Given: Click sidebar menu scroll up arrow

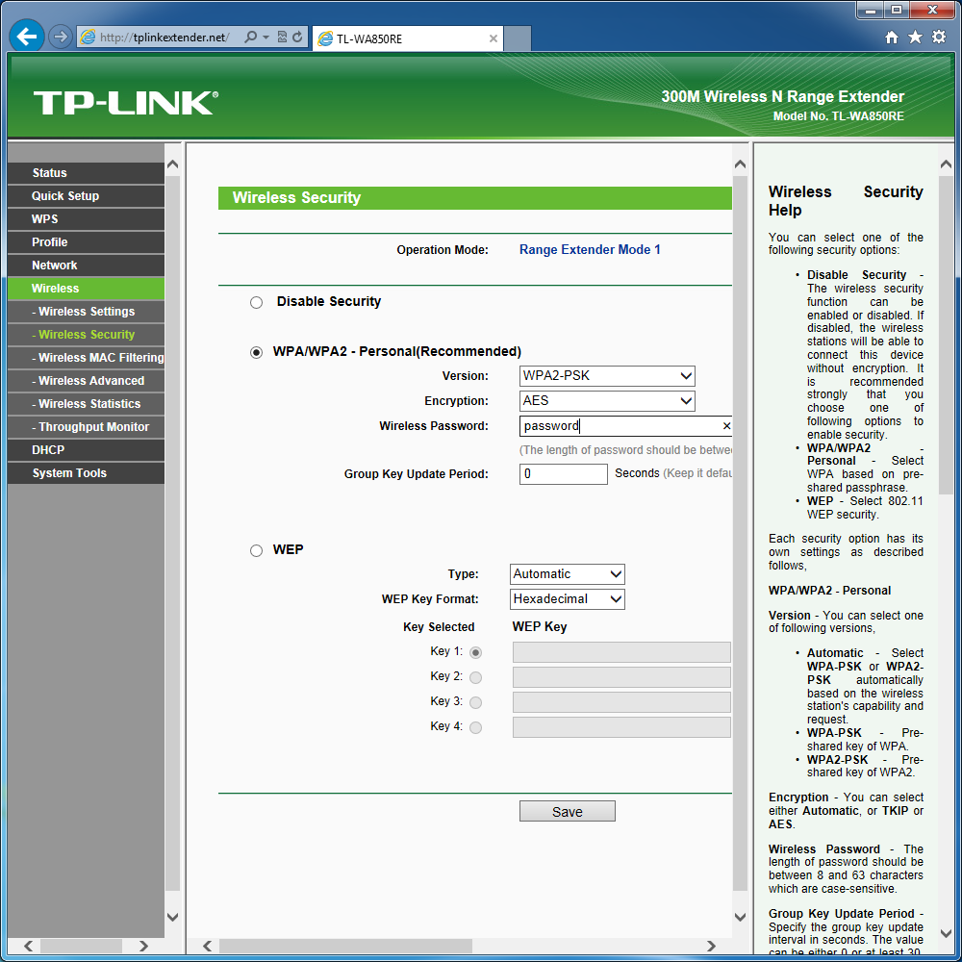Looking at the screenshot, I should (172, 165).
